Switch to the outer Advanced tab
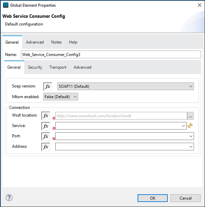Image resolution: width=205 pixels, height=207 pixels. pos(35,42)
